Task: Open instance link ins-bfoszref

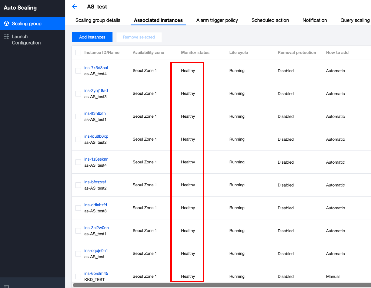Action: [95, 182]
